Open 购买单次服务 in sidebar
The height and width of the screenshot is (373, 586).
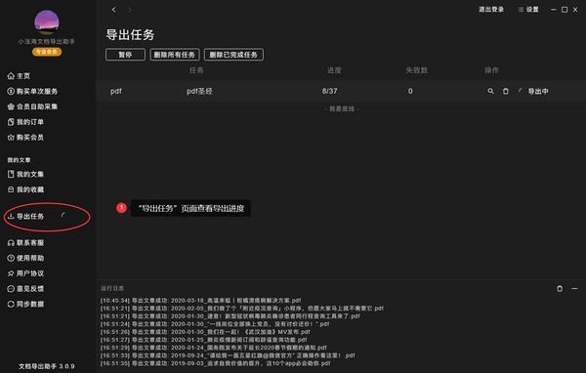tap(32, 91)
